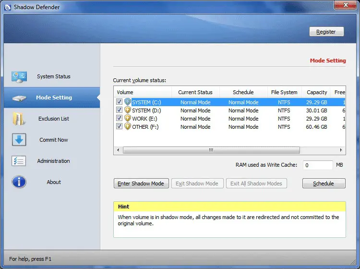Viewport: 360px width, 269px height.
Task: Click the shield icon for WORK (E:)
Action: (128, 119)
